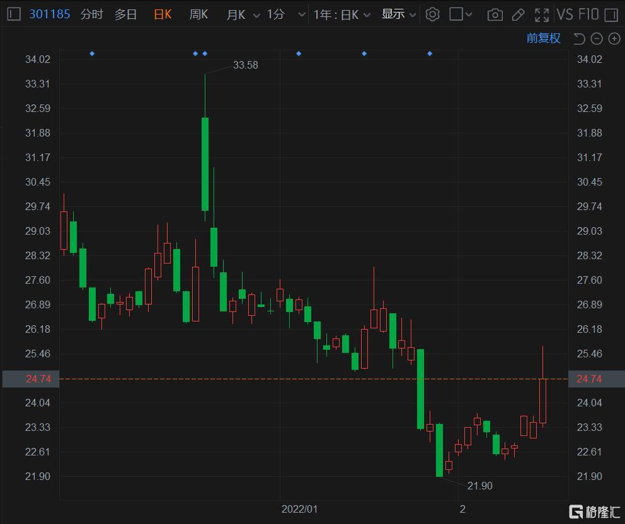
Task: Select the 周K weekly candlestick tab
Action: (x=198, y=14)
